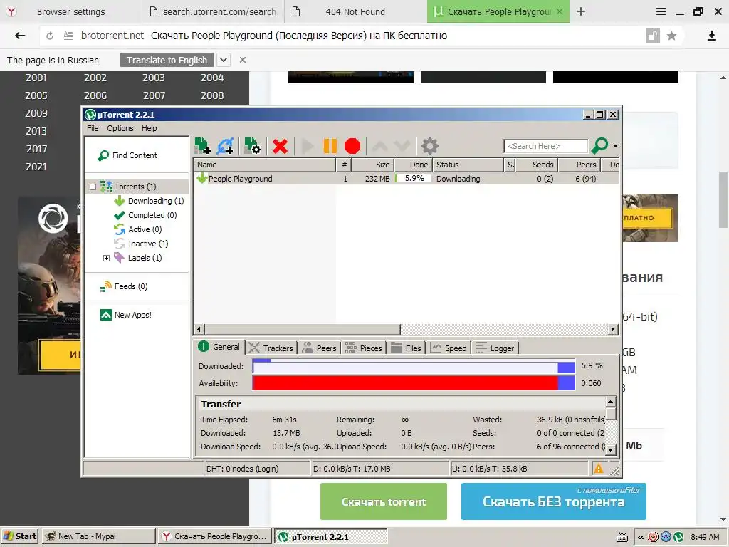
Task: Open search provider dropdown arrow
Action: [615, 146]
